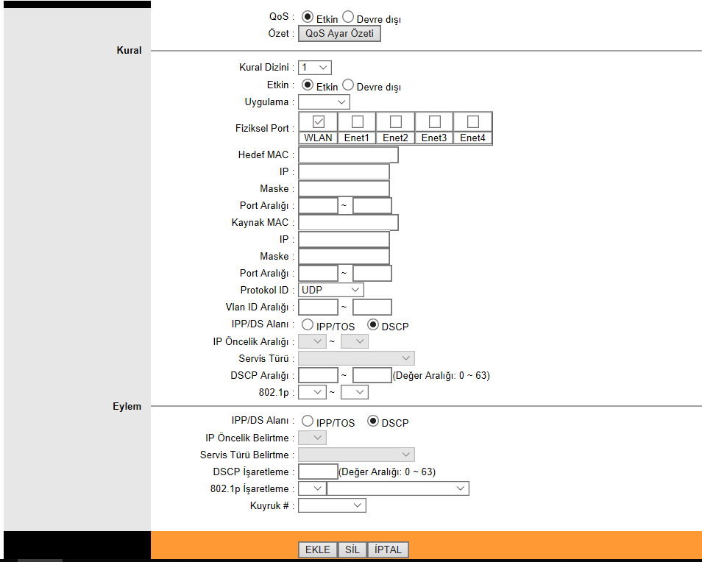Select IPP/TOS radio in Kural section
The width and height of the screenshot is (702, 562).
tap(306, 324)
